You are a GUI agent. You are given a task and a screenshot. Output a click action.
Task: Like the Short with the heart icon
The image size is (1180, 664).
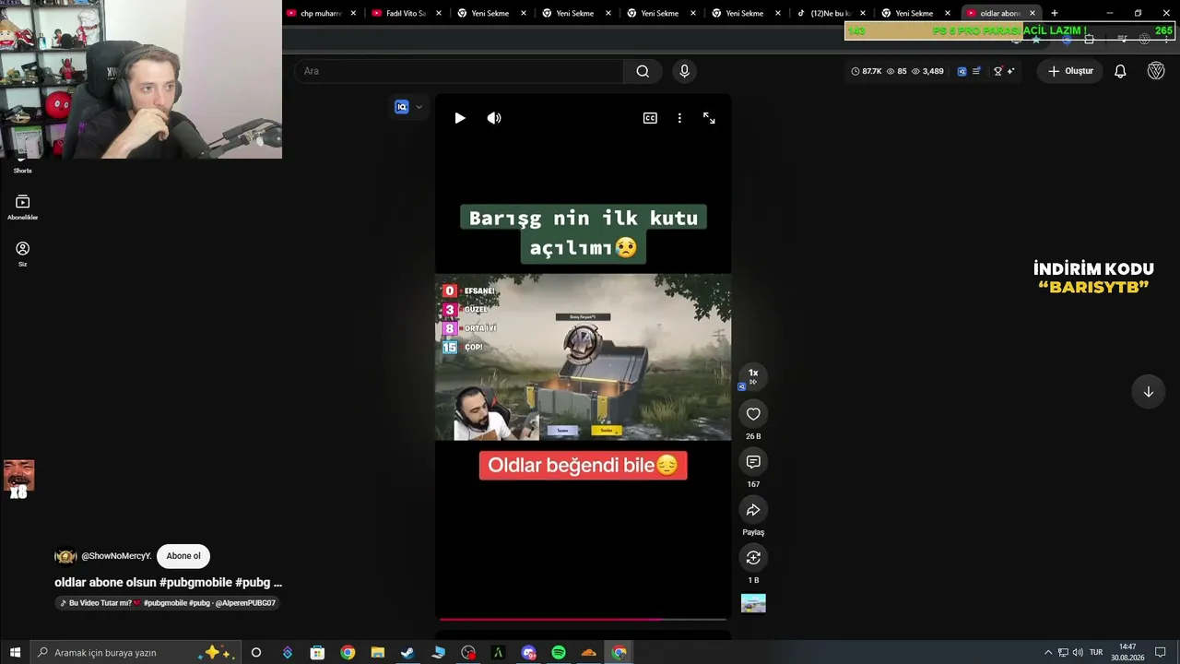coord(753,414)
